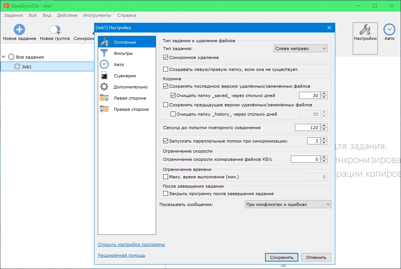Screen dimensions: 401x269
Task: Open the Инструменты menu
Action: click(x=97, y=15)
